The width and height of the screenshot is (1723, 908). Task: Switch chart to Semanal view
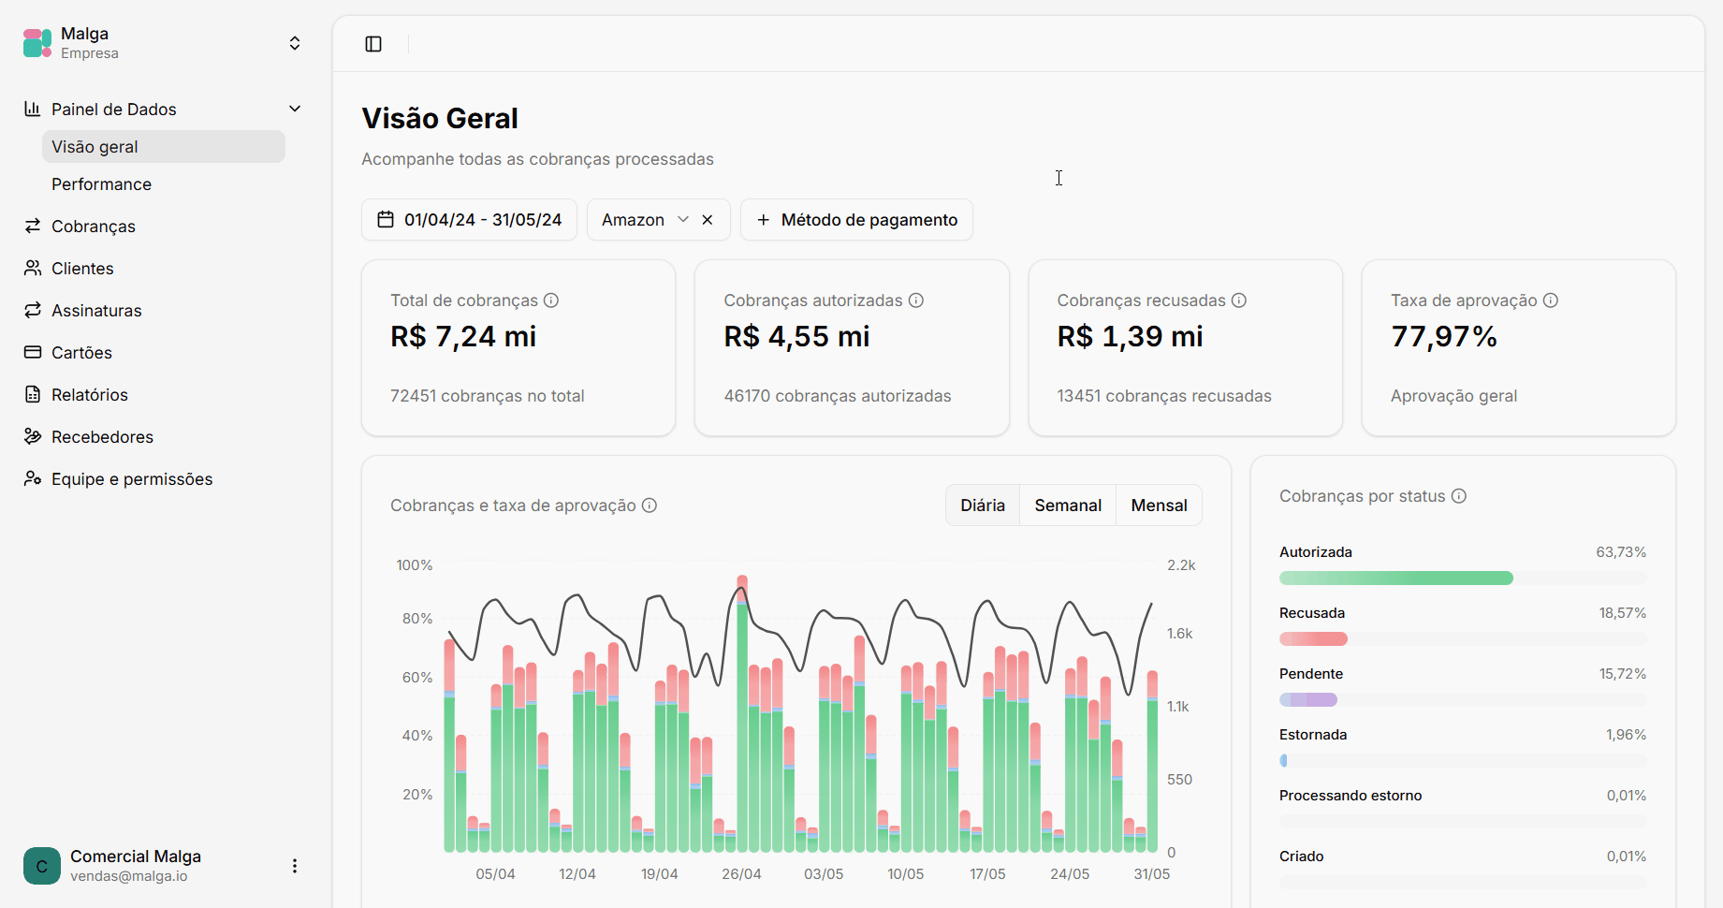pos(1068,505)
